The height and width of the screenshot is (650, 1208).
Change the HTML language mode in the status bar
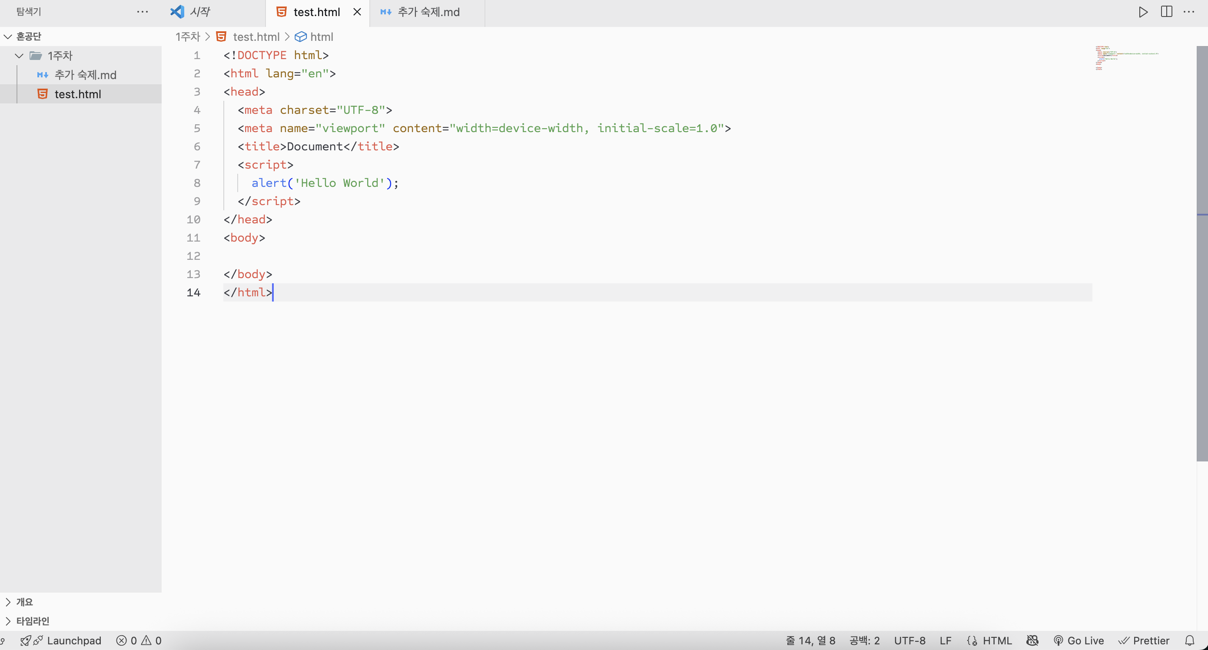pyautogui.click(x=996, y=640)
